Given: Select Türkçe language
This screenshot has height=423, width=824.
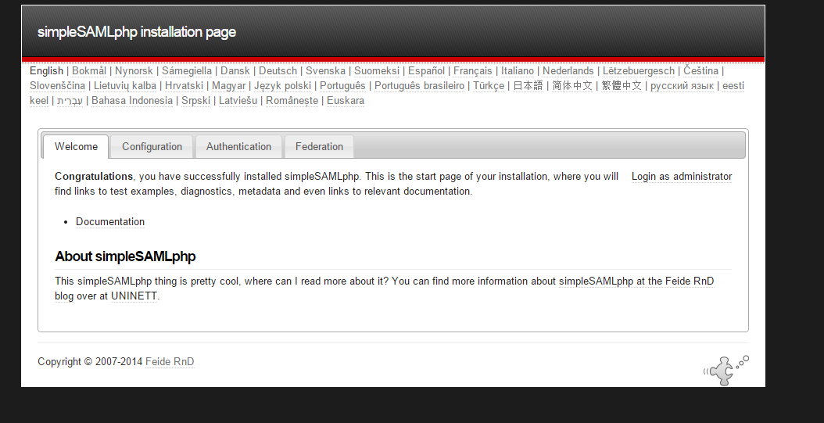Looking at the screenshot, I should click(x=489, y=86).
